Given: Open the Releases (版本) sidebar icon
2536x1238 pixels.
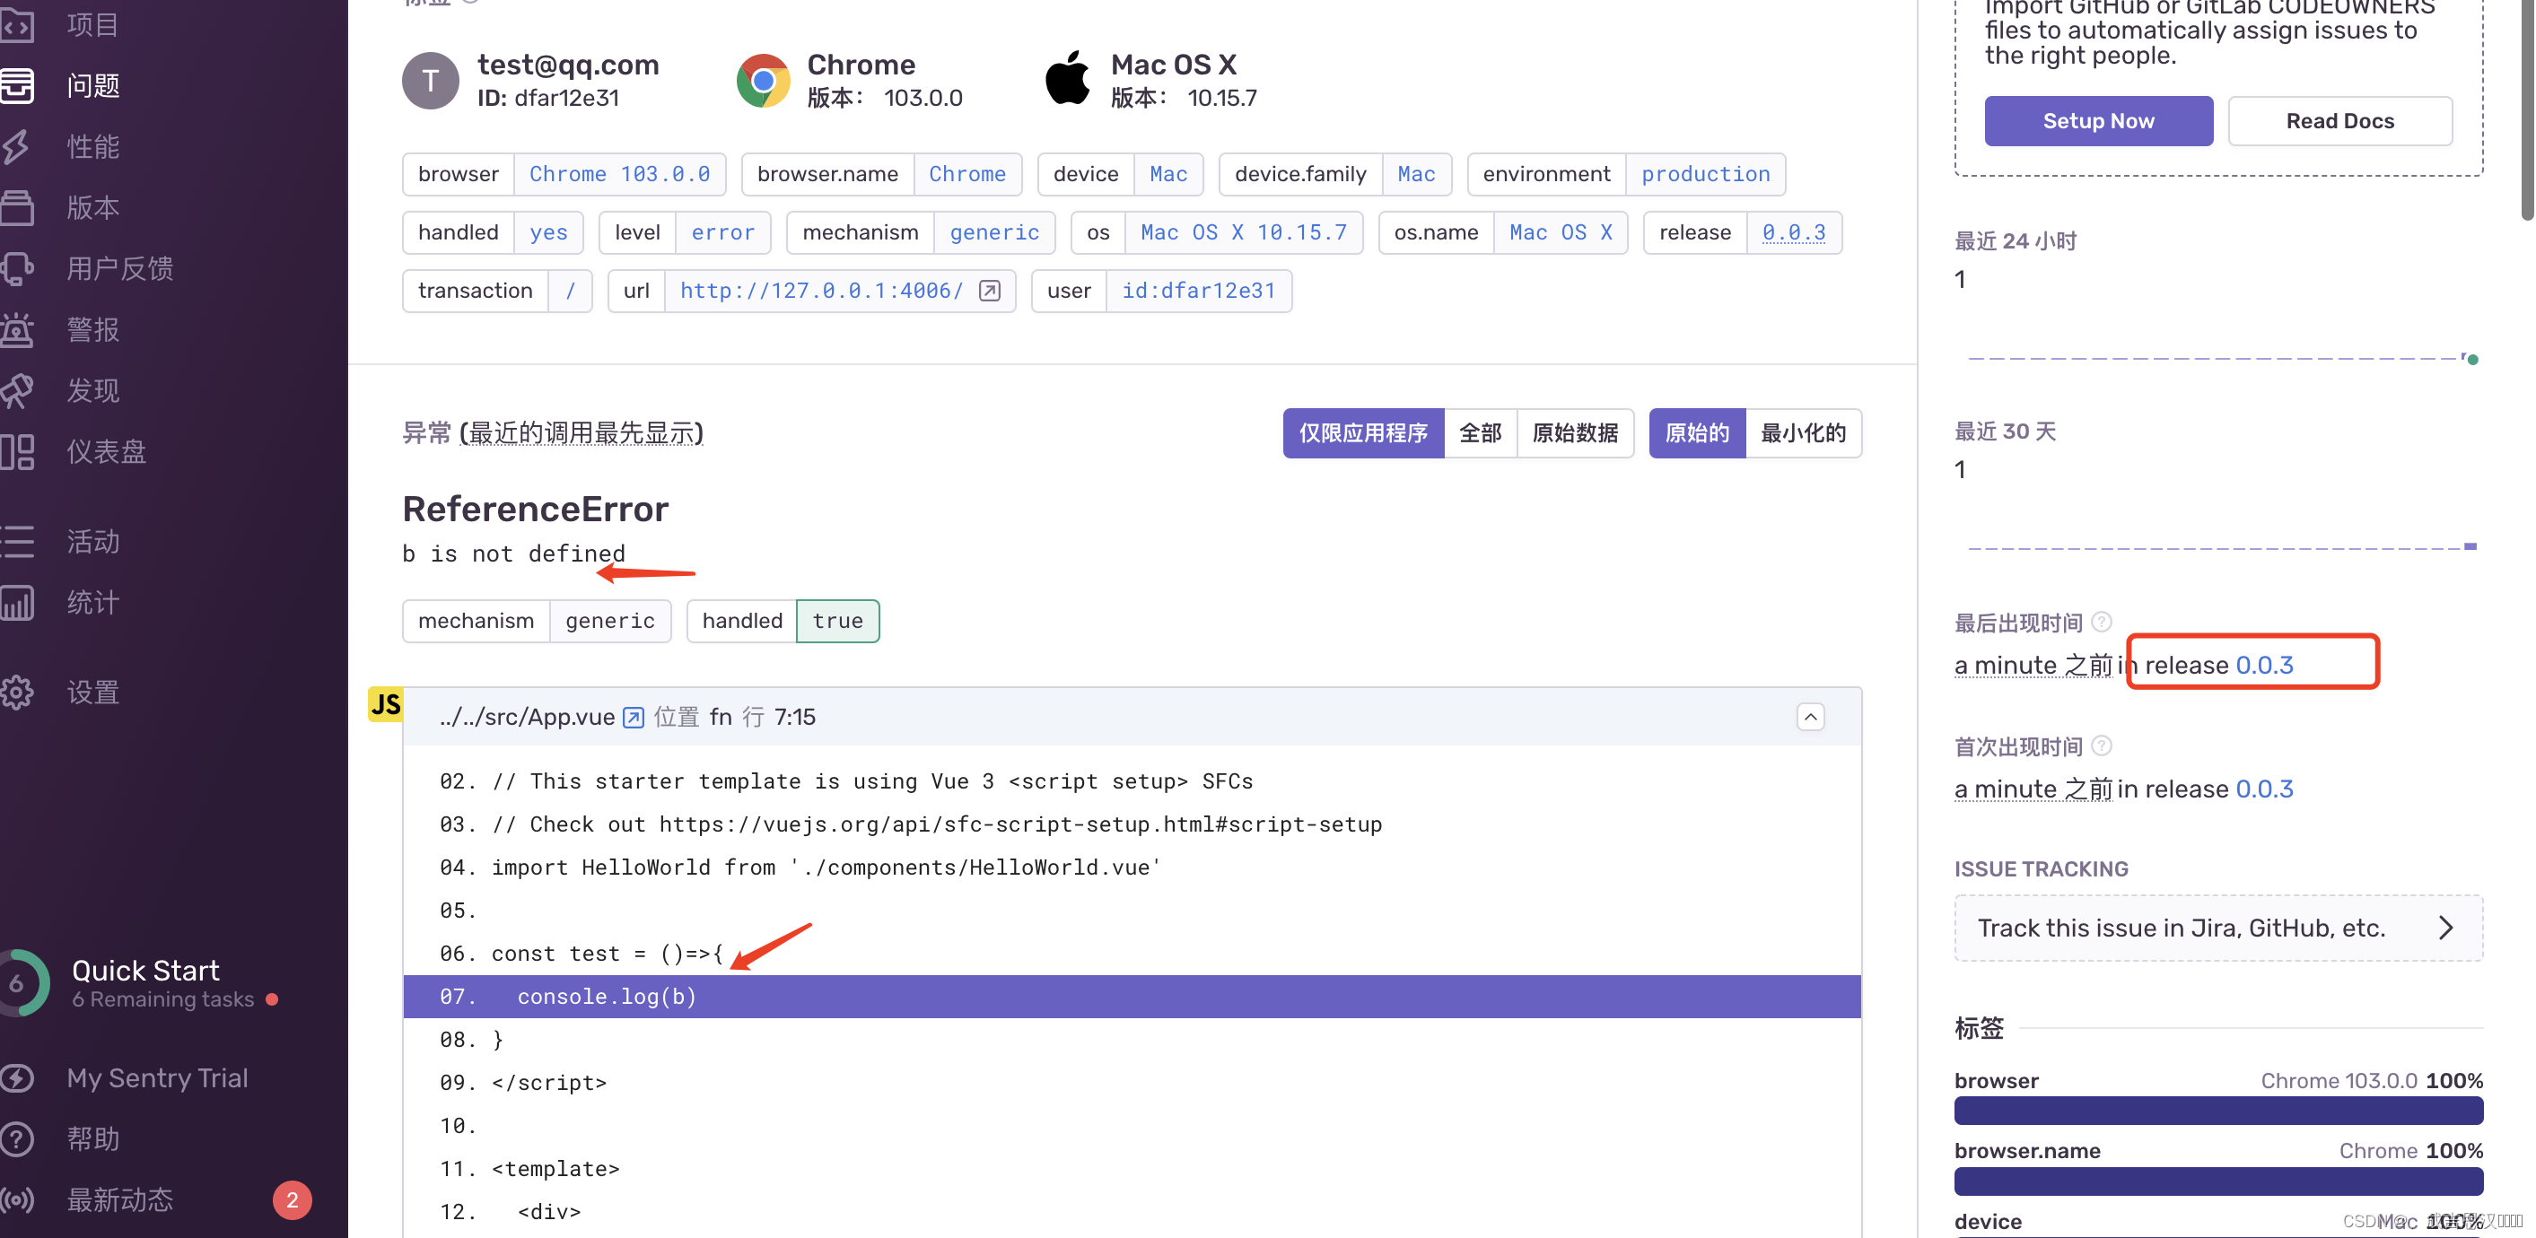Looking at the screenshot, I should (x=18, y=207).
